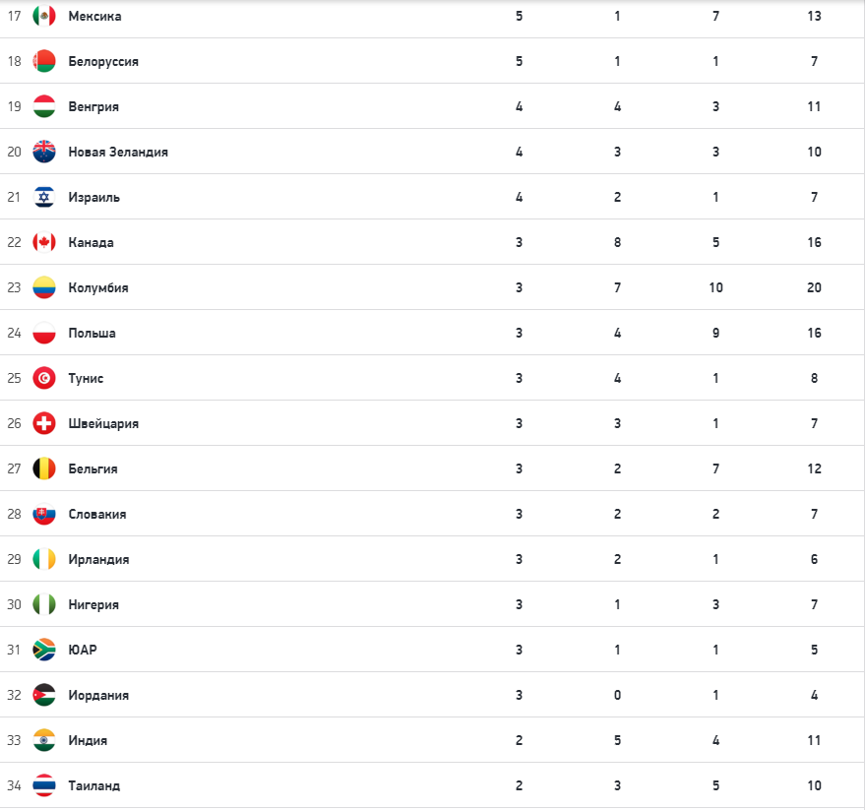Click the New Zealand flag icon
Image resolution: width=865 pixels, height=810 pixels.
[44, 152]
